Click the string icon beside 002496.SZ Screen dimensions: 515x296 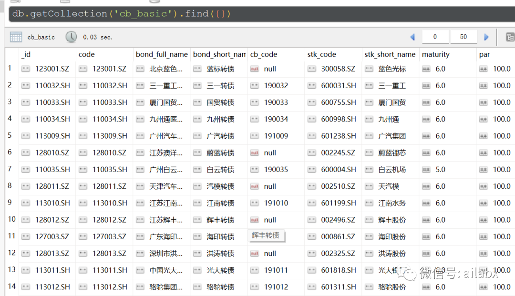click(312, 220)
